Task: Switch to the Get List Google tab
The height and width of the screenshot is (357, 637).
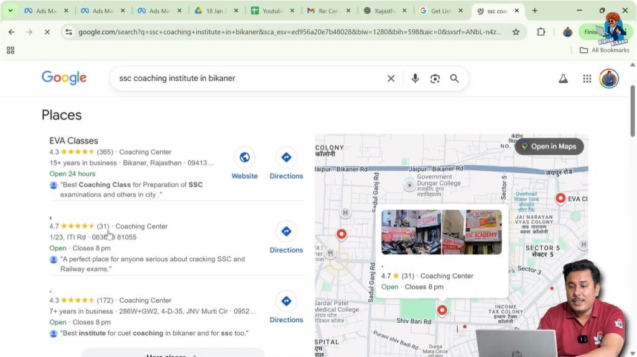Action: pos(441,11)
